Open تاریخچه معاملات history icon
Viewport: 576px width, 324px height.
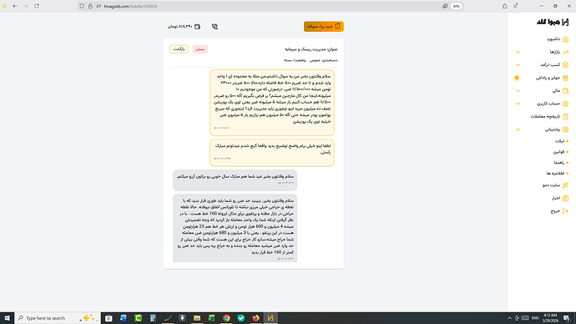point(565,116)
